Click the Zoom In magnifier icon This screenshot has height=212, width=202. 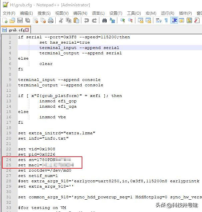(x=122, y=20)
